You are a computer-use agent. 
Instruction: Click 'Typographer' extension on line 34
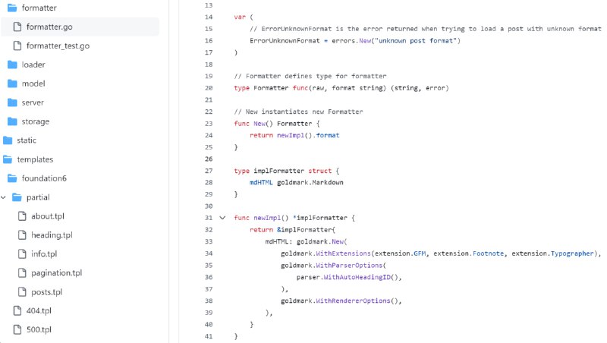click(572, 253)
